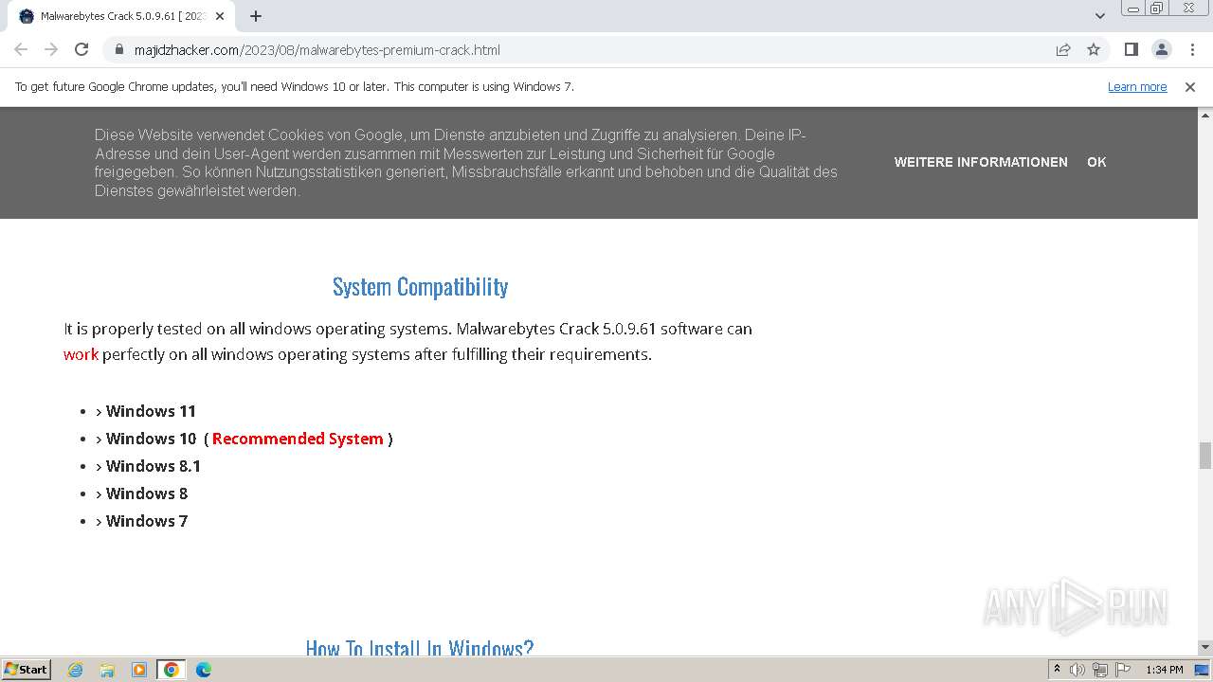Open the Windows Start menu
The image size is (1213, 682).
pos(26,670)
